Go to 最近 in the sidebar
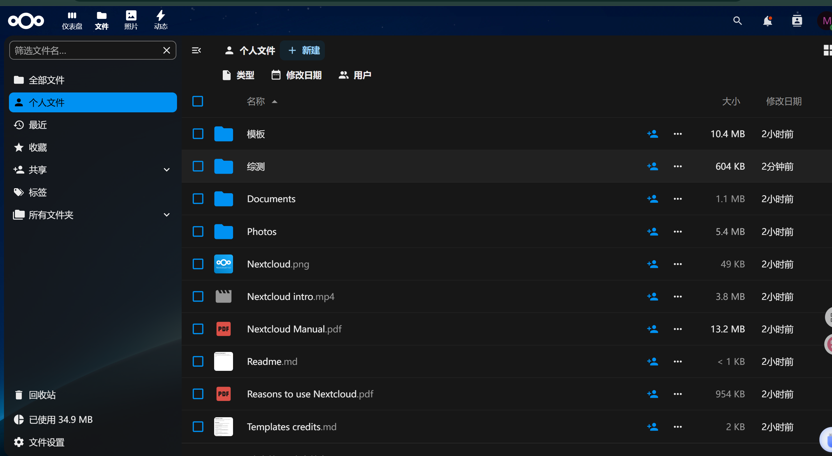Image resolution: width=832 pixels, height=456 pixels. point(38,125)
